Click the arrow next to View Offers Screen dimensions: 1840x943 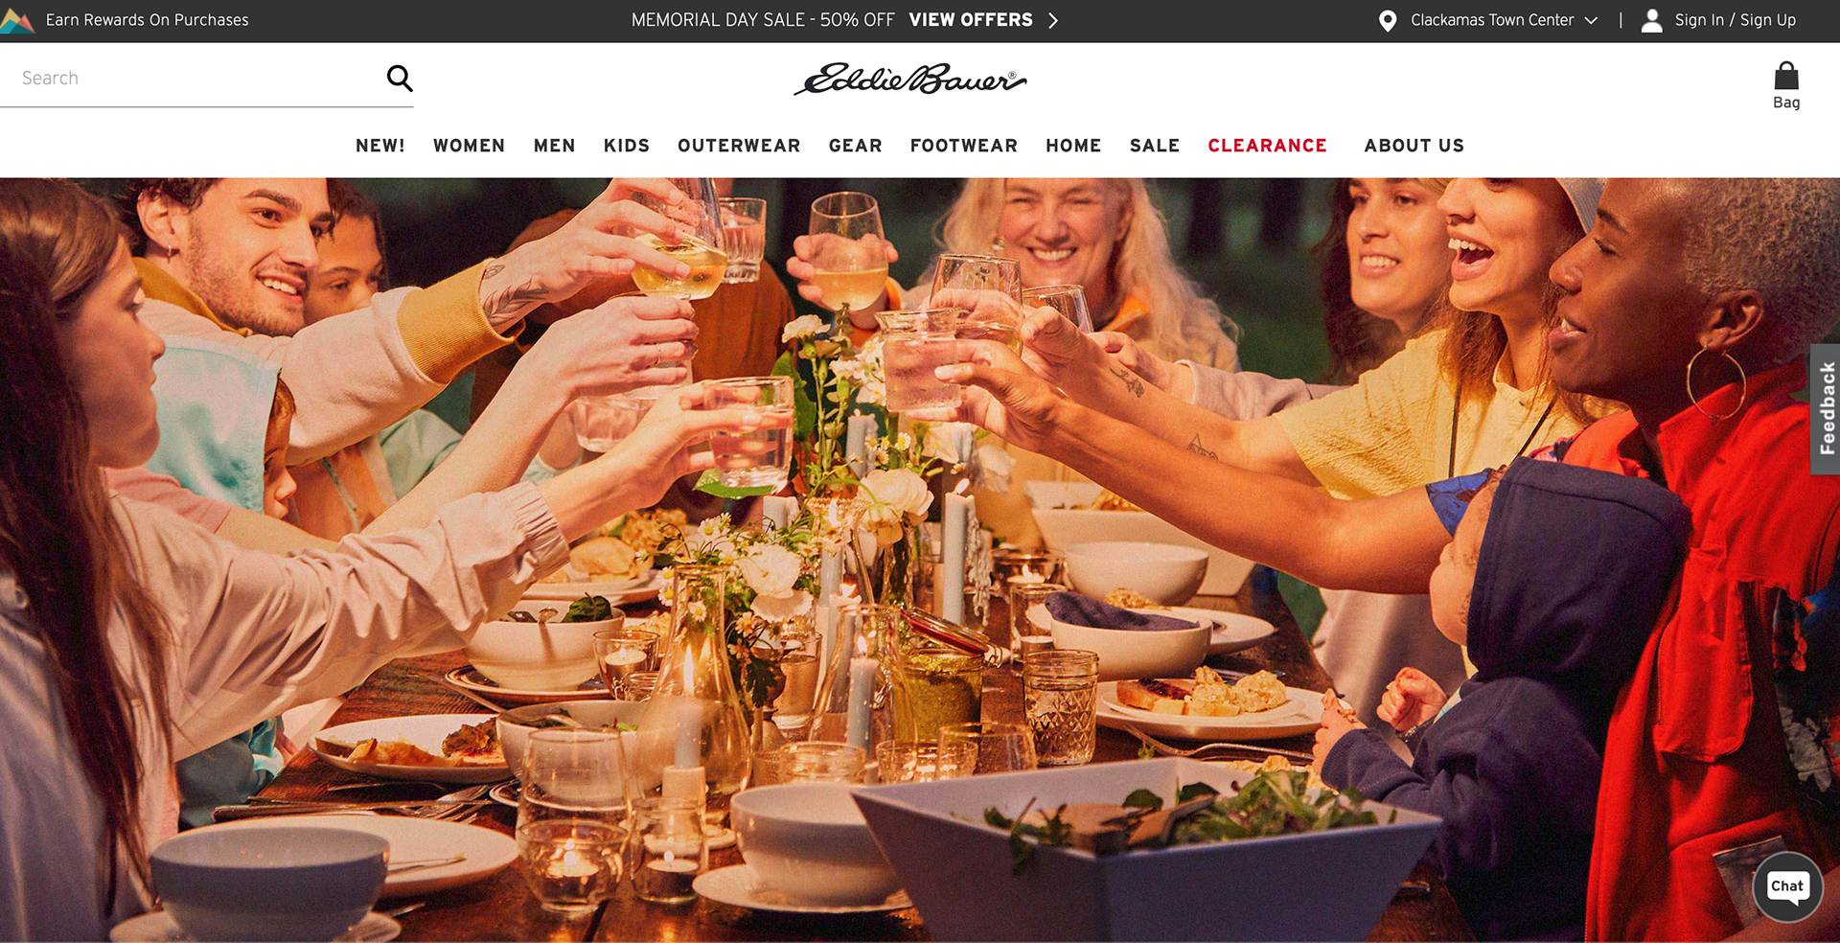coord(1053,20)
